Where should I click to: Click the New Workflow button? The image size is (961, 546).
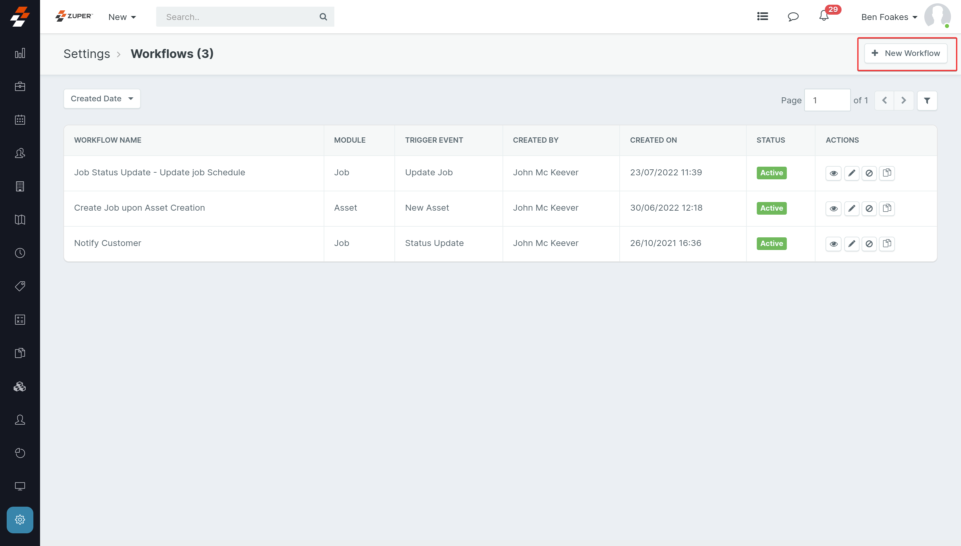(906, 53)
